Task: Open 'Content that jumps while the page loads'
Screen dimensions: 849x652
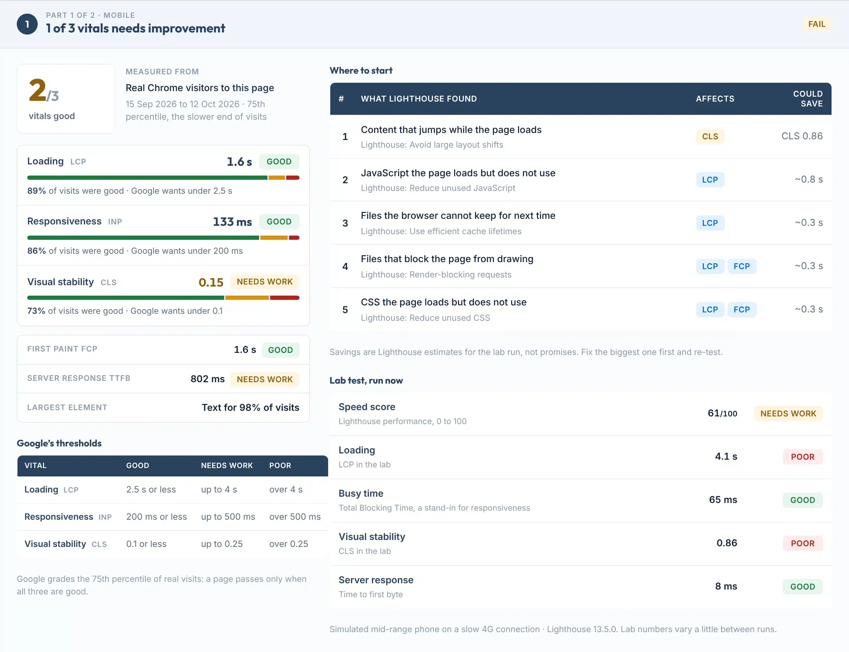Action: [451, 129]
